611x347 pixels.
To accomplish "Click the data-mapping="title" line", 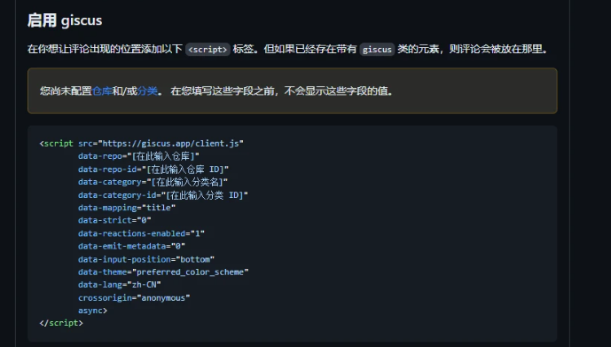I will point(127,208).
